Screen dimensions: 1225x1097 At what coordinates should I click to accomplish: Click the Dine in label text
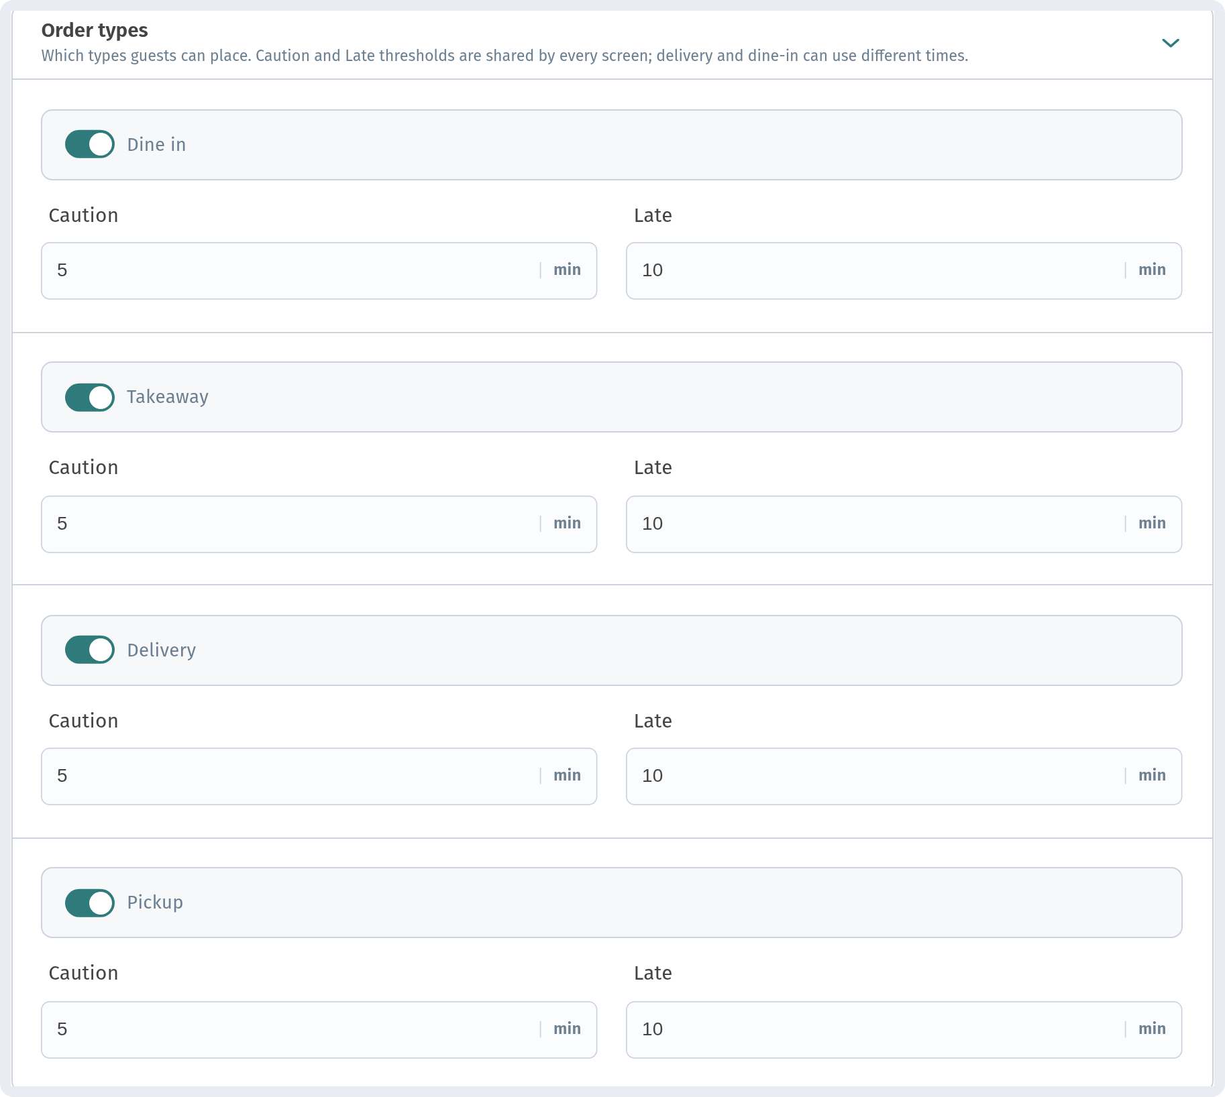[156, 145]
